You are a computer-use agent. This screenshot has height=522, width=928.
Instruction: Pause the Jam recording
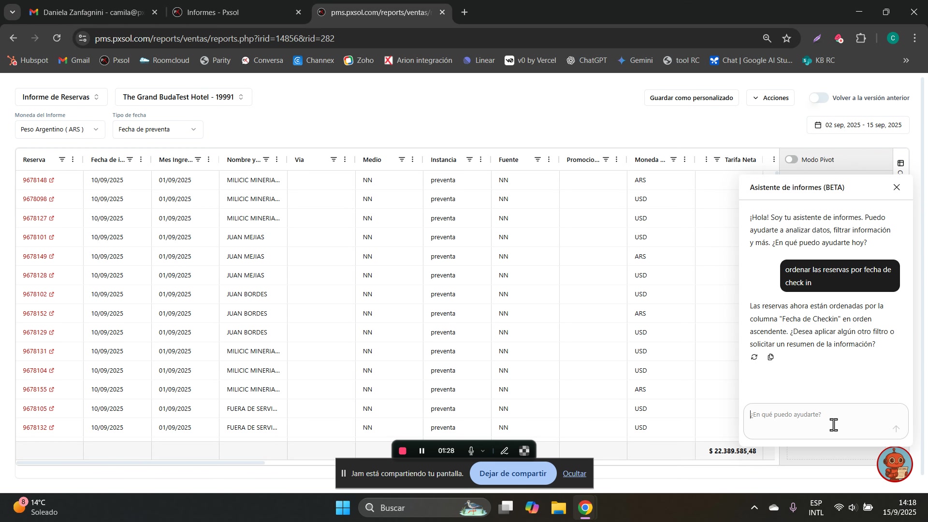422,451
